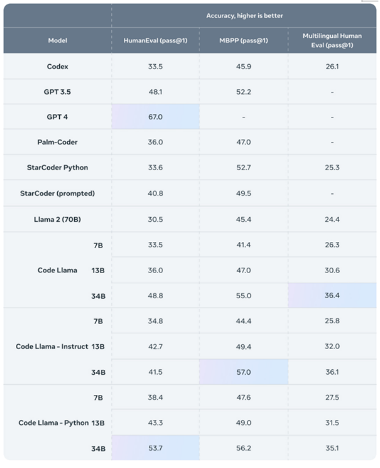
Task: Click the StarCoder Python row label
Action: pyautogui.click(x=58, y=168)
